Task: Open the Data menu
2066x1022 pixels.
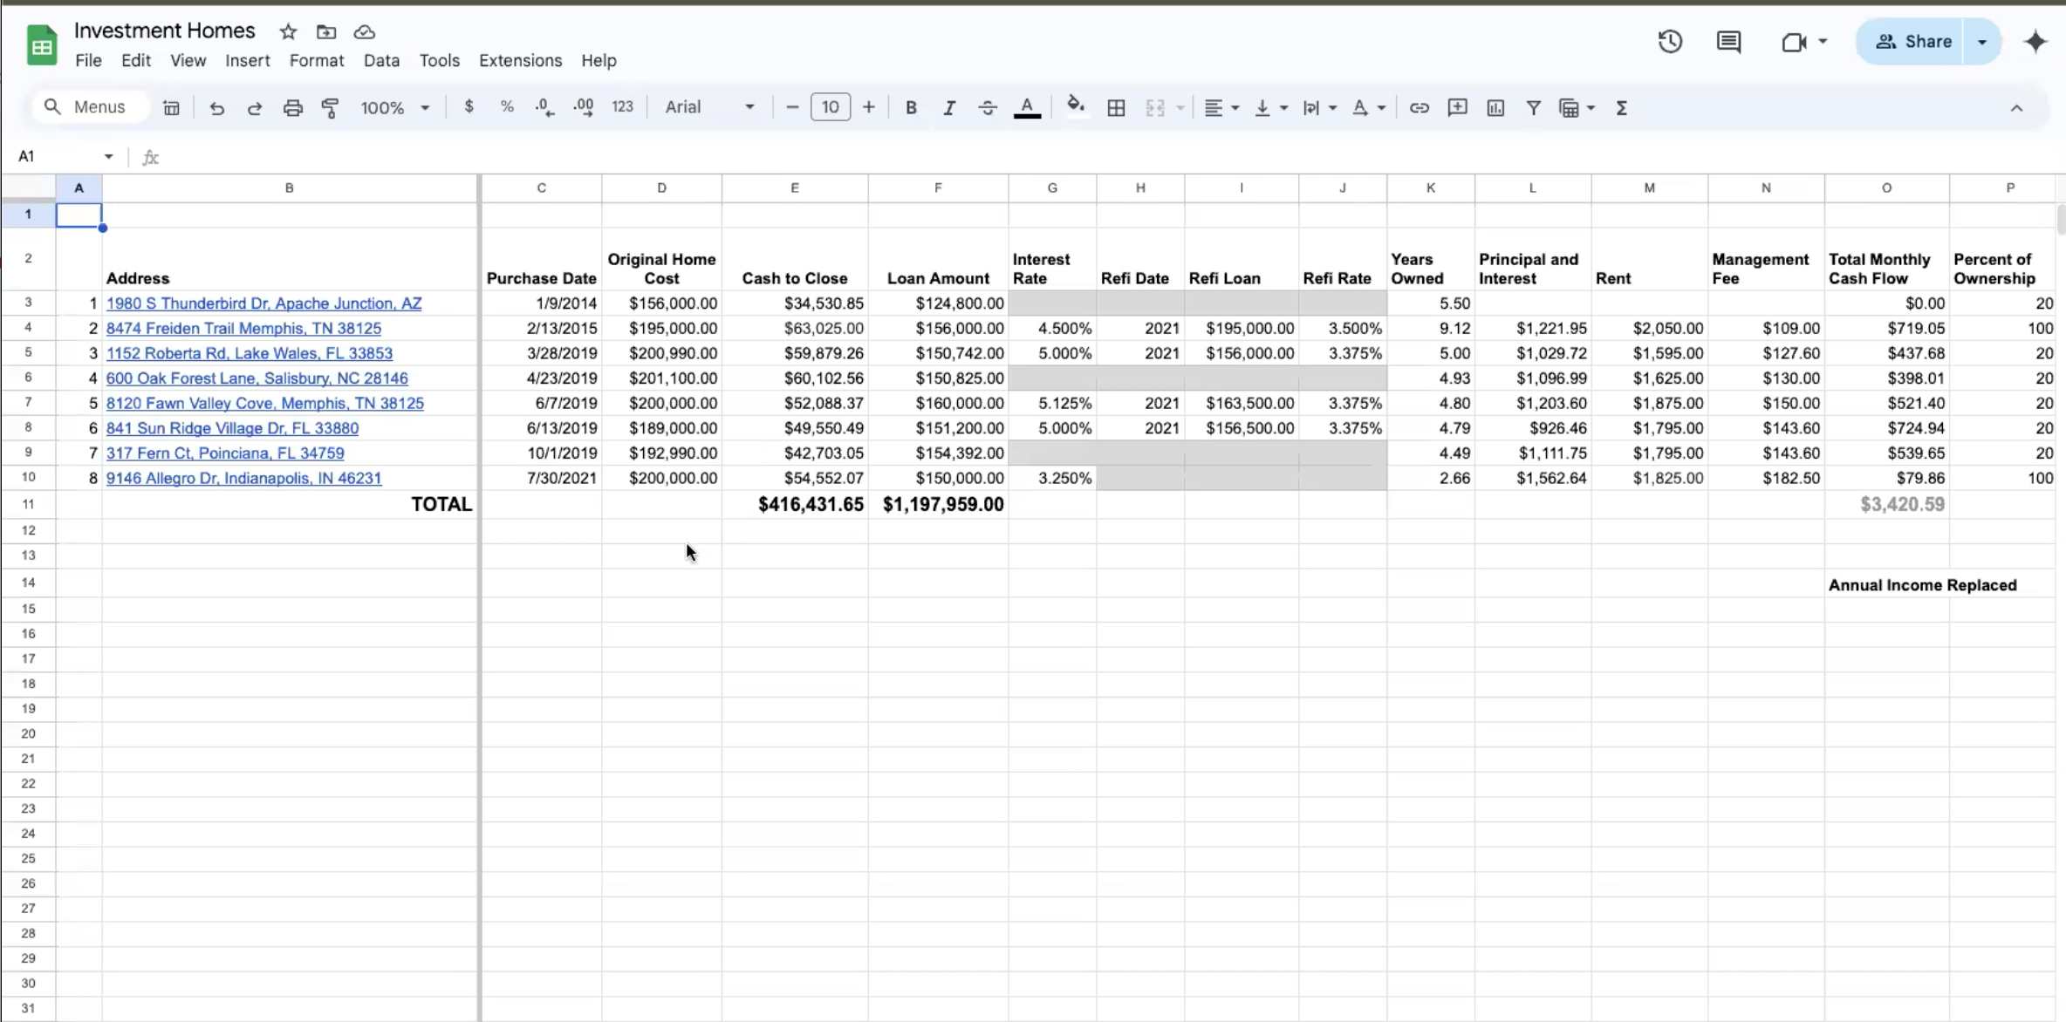Action: click(381, 60)
